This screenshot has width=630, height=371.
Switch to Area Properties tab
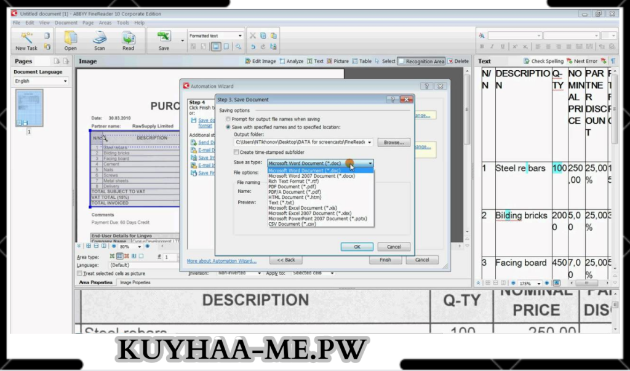(x=95, y=282)
